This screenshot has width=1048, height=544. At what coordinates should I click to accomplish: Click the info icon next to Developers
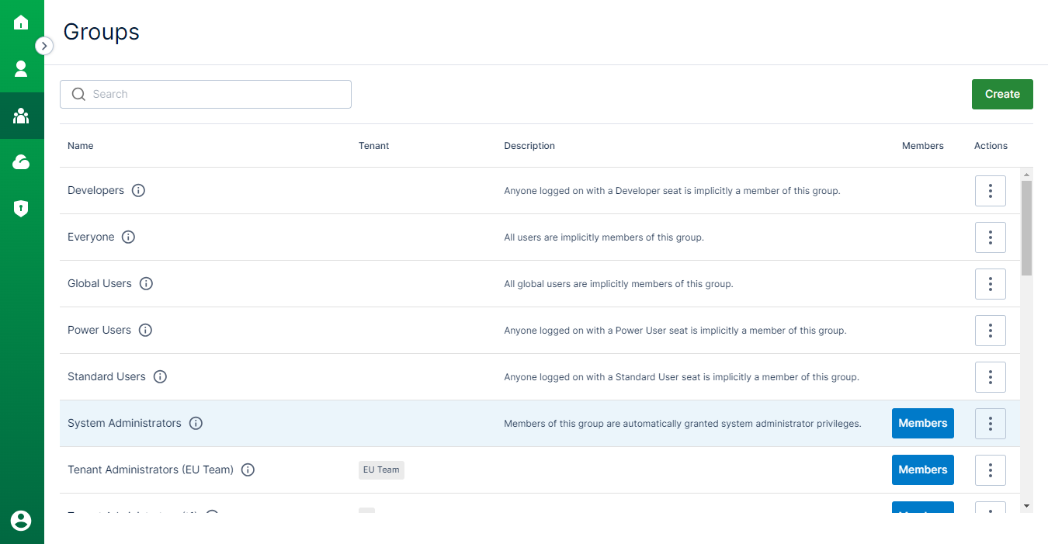138,190
